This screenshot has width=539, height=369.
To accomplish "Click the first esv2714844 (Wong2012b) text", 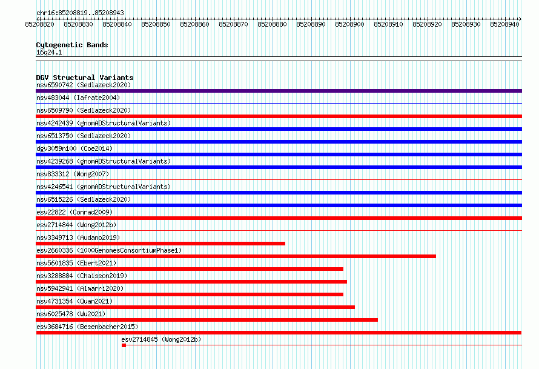I will point(76,225).
